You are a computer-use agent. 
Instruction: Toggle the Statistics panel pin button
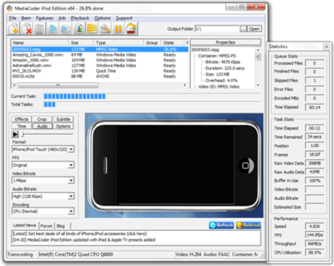coord(326,47)
